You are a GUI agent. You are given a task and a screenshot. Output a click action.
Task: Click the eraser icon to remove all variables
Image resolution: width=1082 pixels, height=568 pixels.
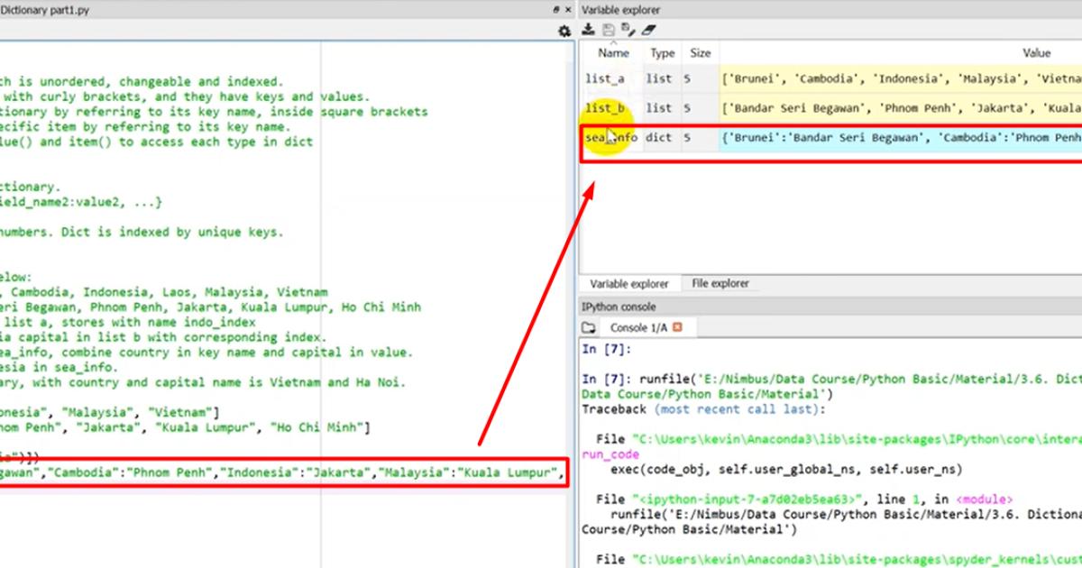click(x=648, y=30)
